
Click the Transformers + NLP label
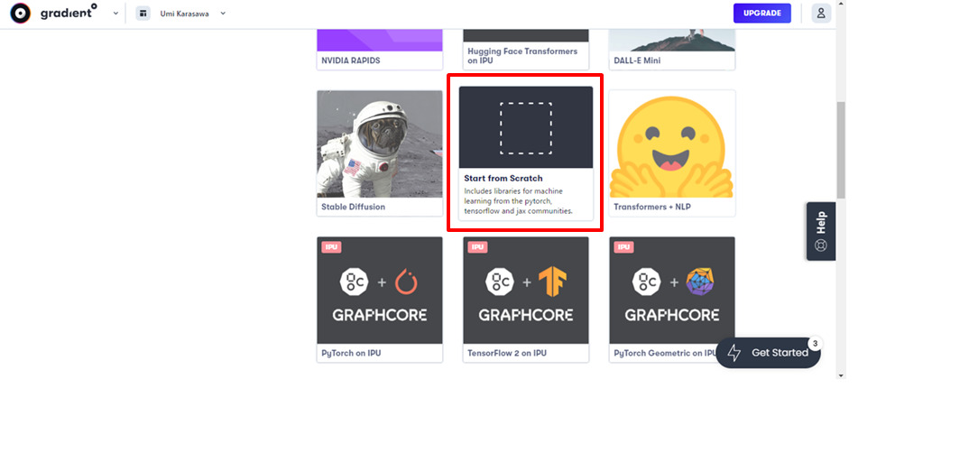coord(652,207)
